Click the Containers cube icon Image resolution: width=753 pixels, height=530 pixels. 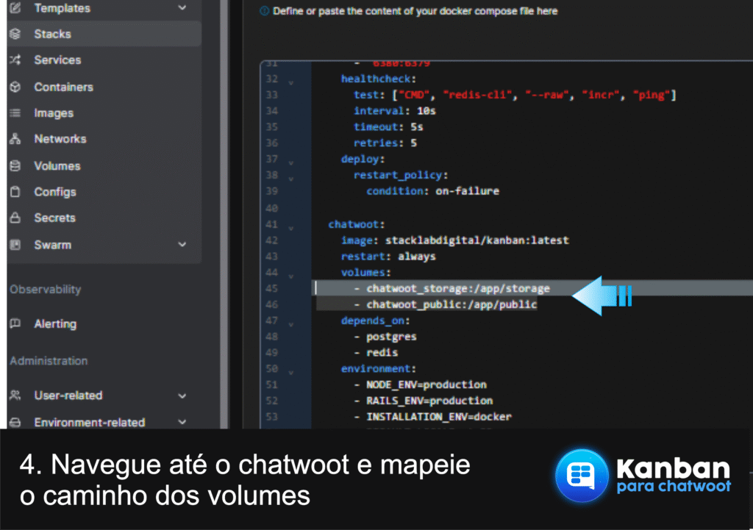click(15, 87)
